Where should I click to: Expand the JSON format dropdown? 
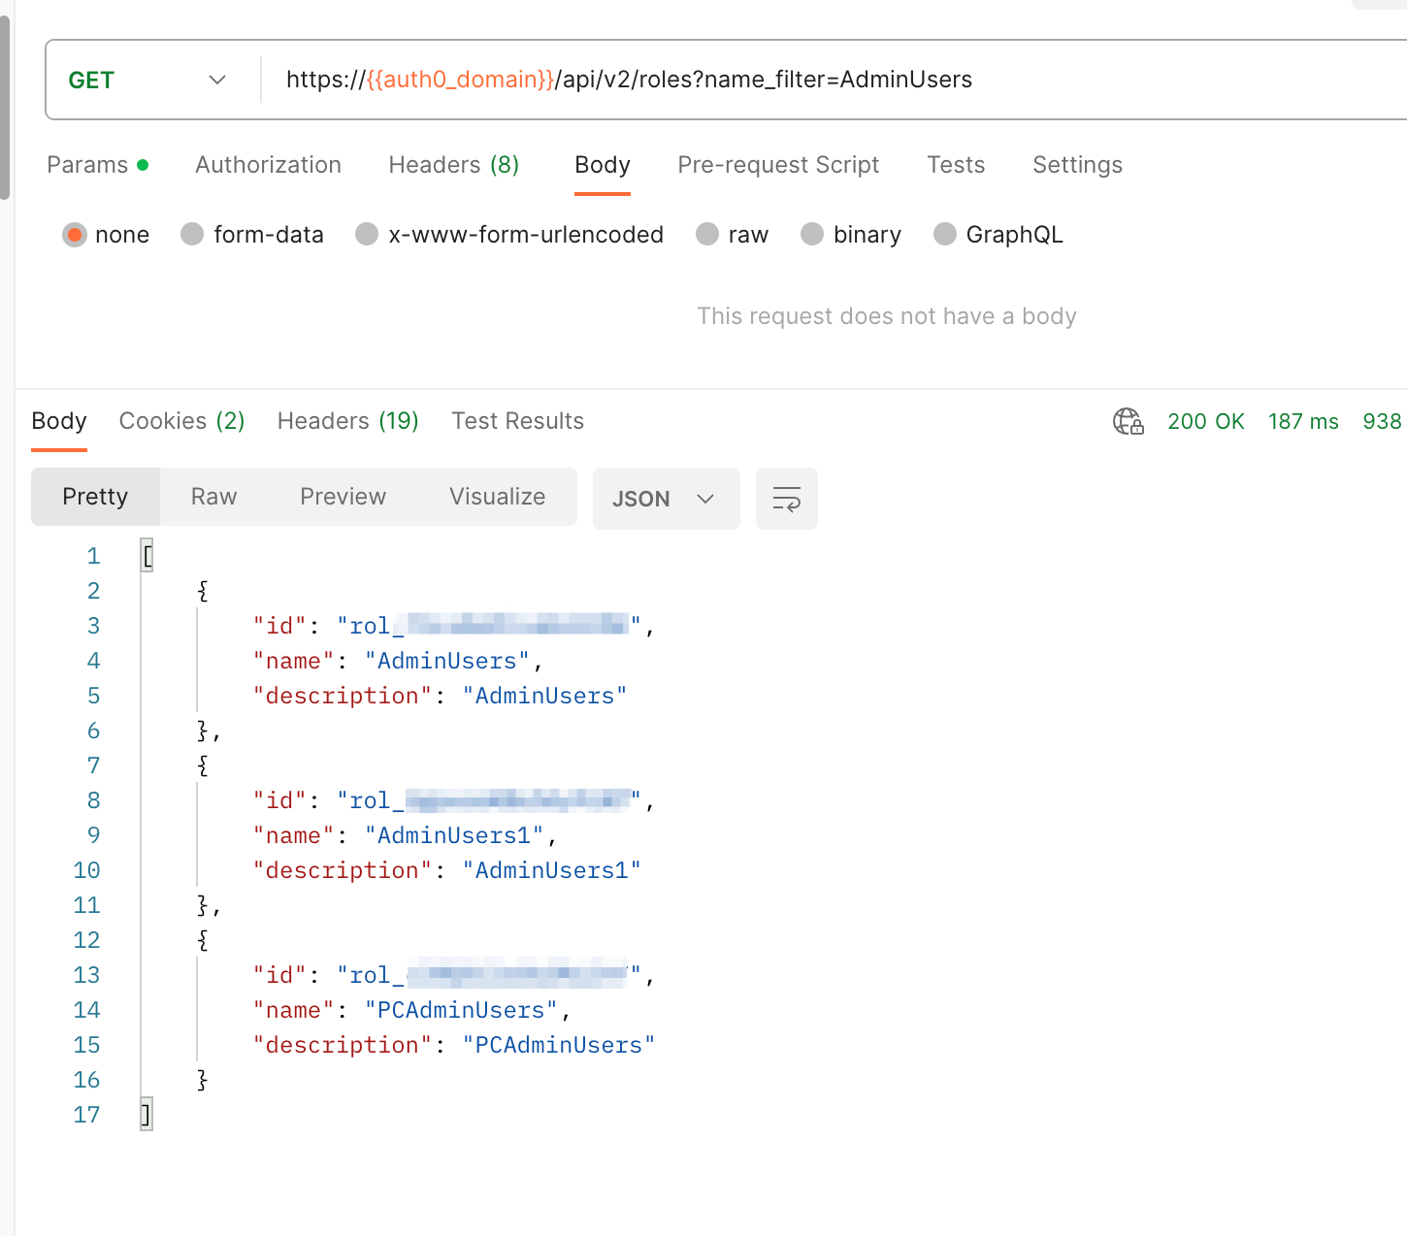point(666,499)
